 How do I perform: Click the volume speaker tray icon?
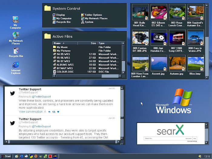pos(200,156)
